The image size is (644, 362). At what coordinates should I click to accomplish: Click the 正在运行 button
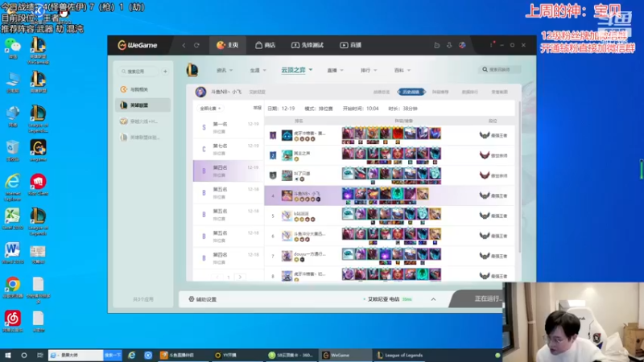pyautogui.click(x=477, y=298)
